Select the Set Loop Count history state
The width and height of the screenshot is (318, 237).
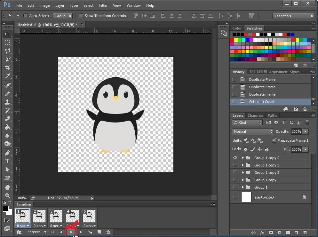271,102
